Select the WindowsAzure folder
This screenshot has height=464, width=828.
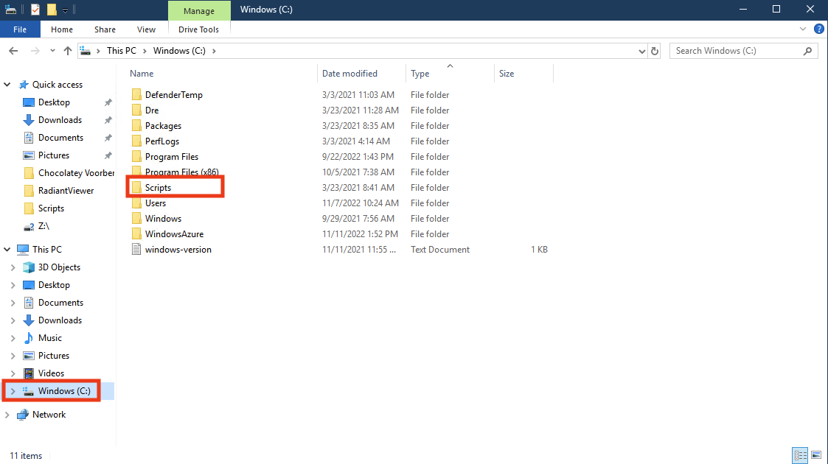[x=174, y=234]
